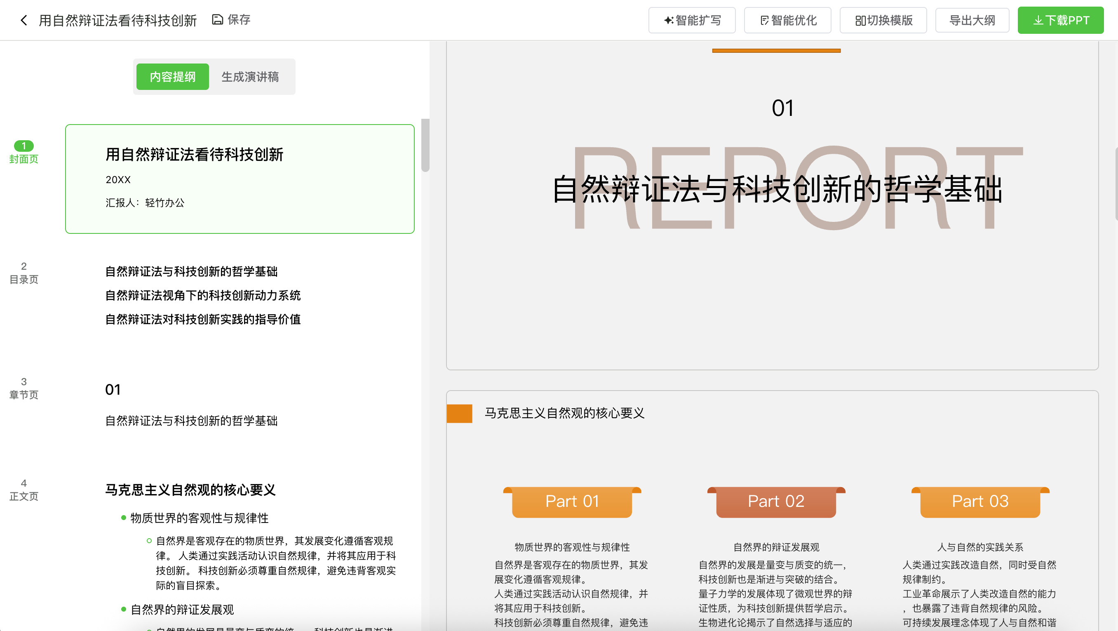The height and width of the screenshot is (631, 1118).
Task: Click the 智能扩写 sparkle button
Action: click(x=692, y=20)
